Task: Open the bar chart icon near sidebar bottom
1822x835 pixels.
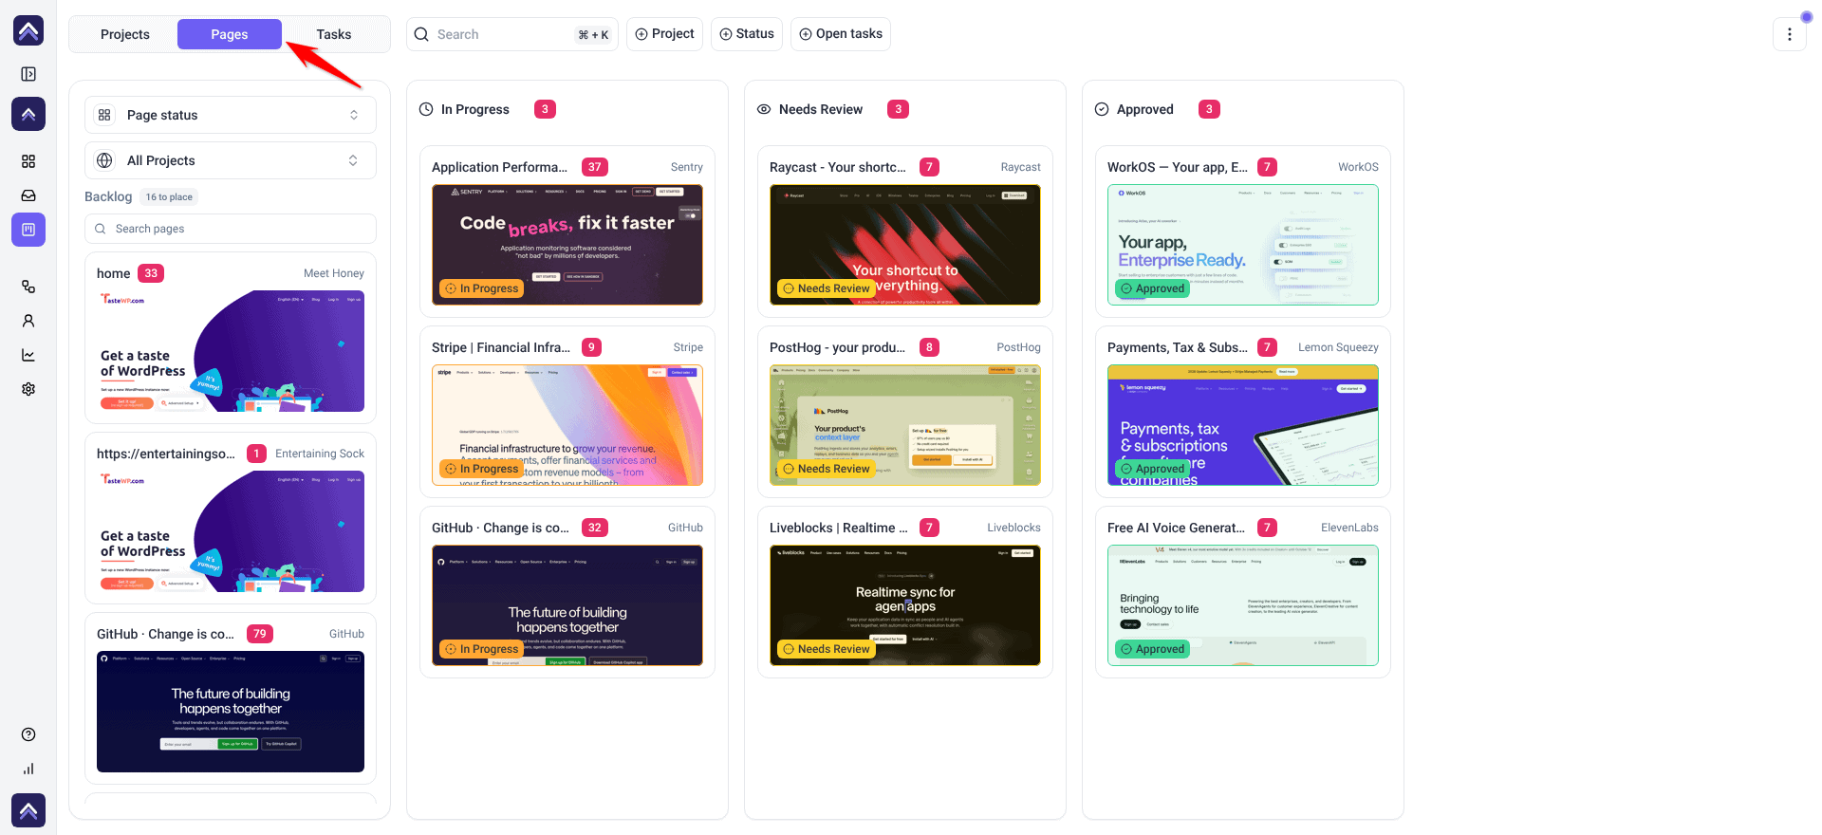Action: tap(28, 769)
